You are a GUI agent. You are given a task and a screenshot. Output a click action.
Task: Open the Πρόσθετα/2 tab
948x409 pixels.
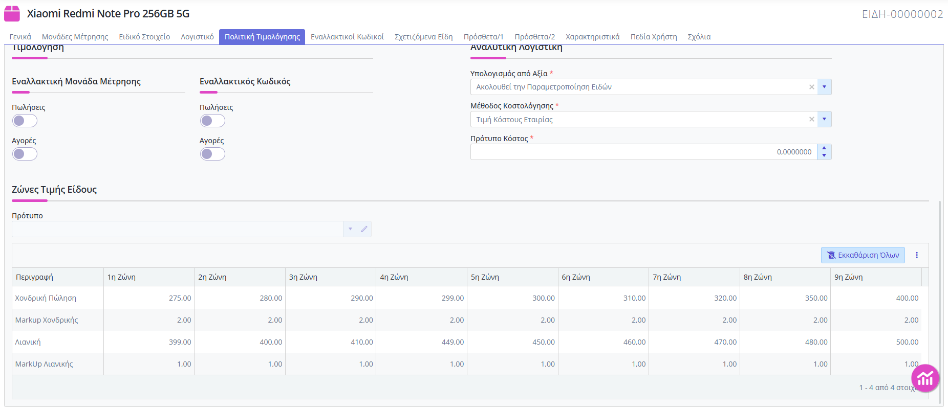point(535,37)
